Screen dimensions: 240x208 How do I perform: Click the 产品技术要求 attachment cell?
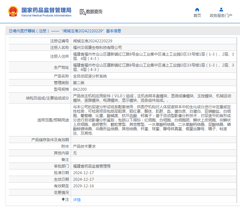84,147
